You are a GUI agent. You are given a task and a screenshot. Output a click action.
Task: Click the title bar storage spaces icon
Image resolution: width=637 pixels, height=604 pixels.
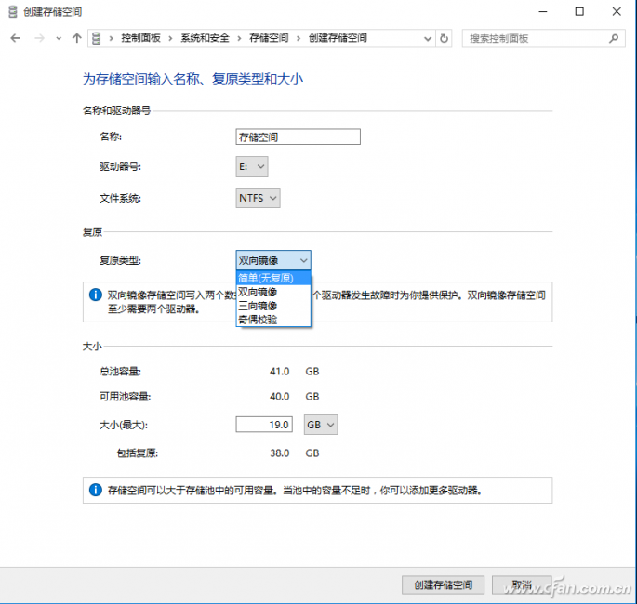click(13, 12)
